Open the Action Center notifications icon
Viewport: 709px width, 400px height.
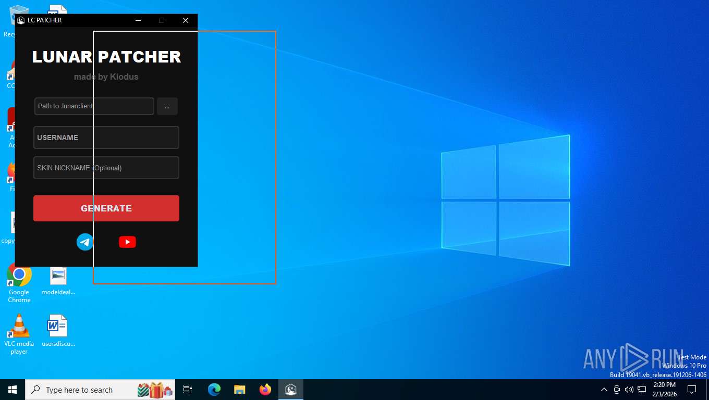pos(692,390)
